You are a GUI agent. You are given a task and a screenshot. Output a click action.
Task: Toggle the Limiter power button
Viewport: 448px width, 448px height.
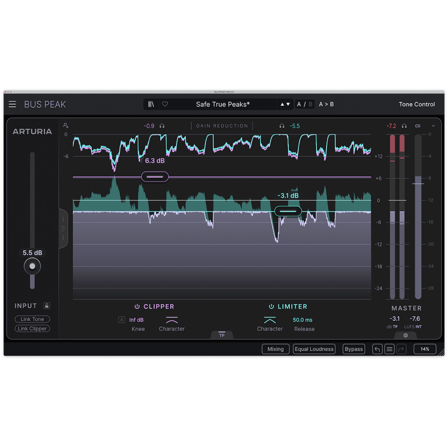pos(272,306)
